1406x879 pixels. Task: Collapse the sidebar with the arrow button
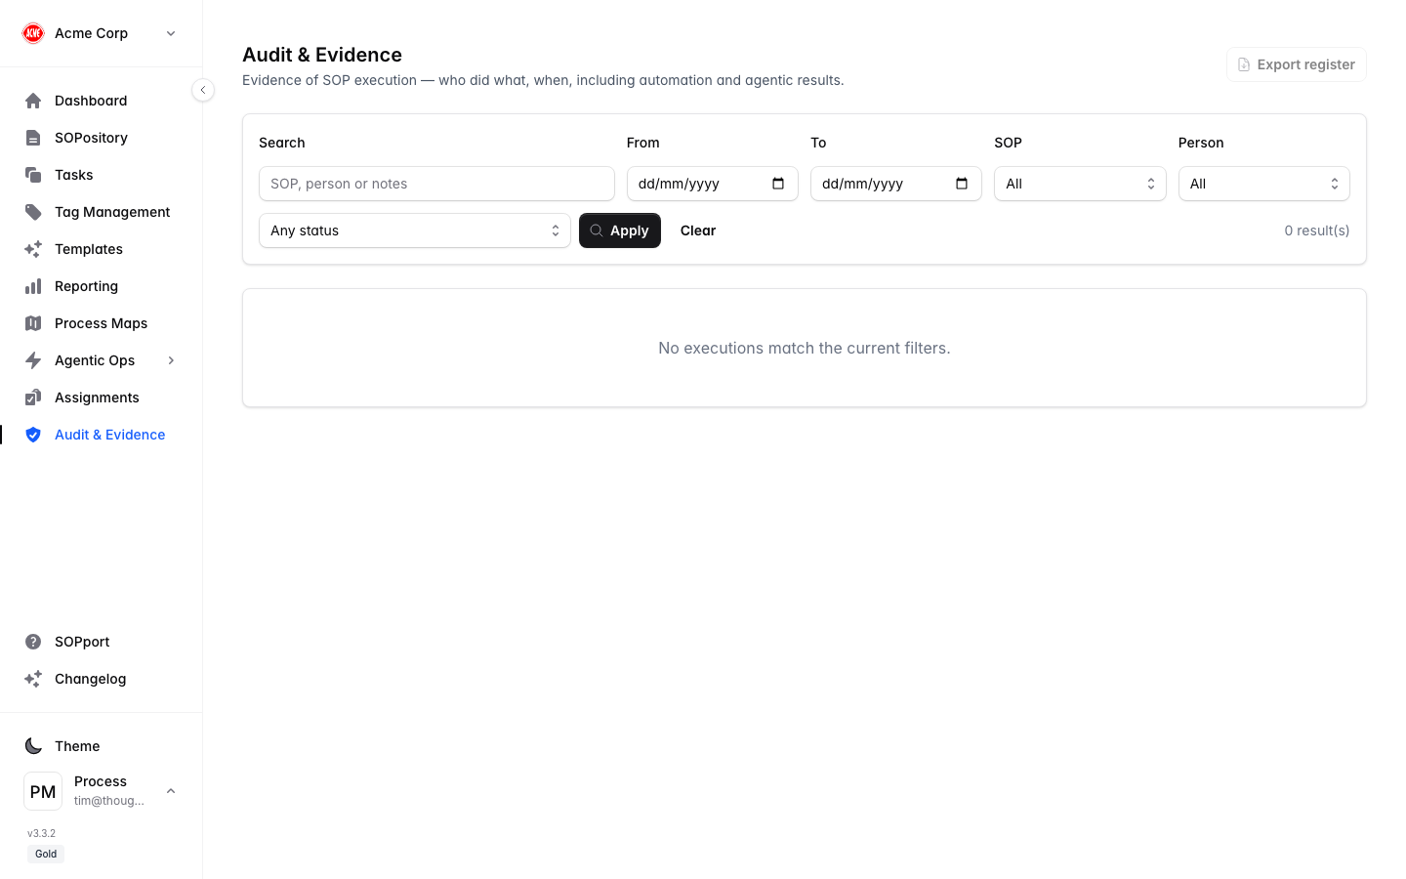[203, 90]
